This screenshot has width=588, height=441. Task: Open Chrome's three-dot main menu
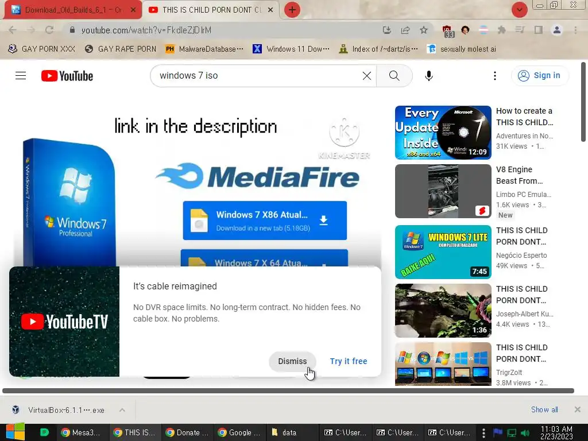575,30
